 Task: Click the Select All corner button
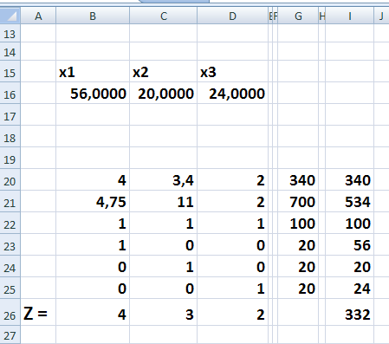(10, 16)
